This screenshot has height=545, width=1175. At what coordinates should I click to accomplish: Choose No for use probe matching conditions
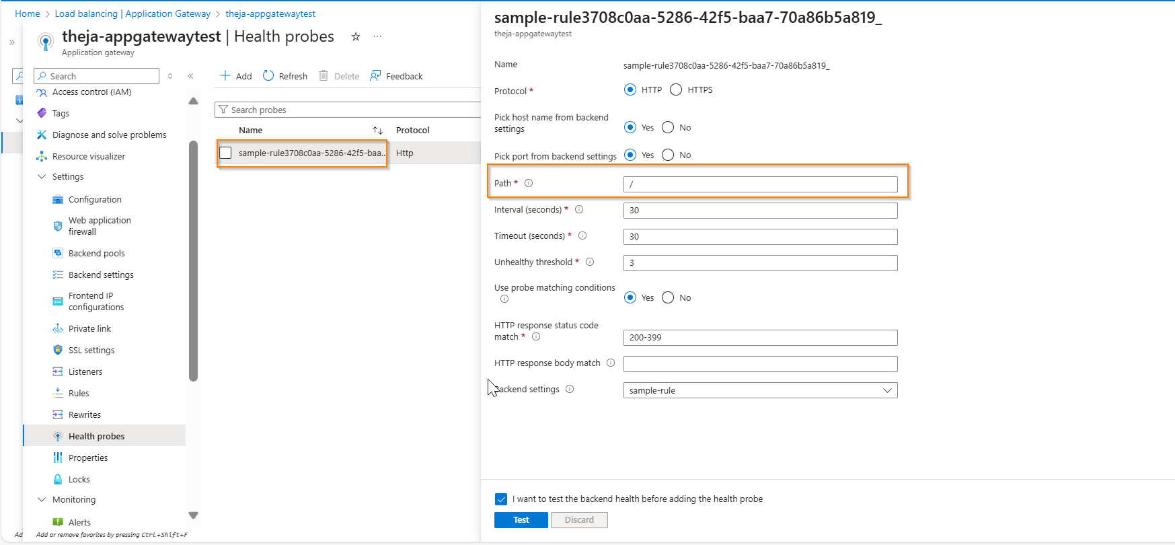pyautogui.click(x=668, y=297)
